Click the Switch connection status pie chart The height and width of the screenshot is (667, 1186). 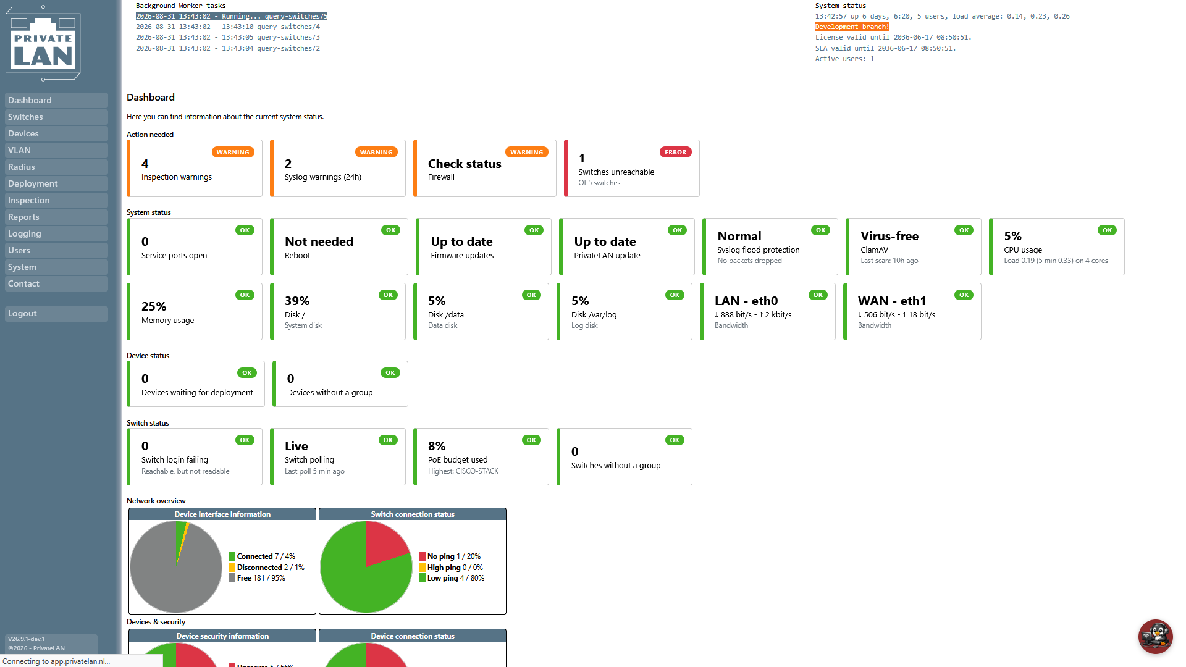pos(366,567)
